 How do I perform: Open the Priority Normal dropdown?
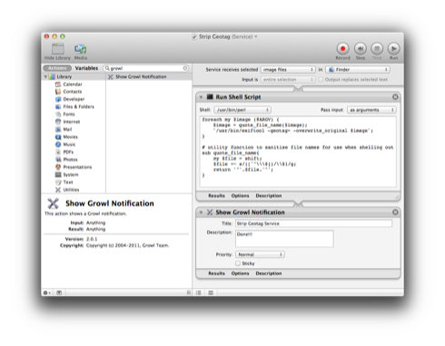coord(260,254)
